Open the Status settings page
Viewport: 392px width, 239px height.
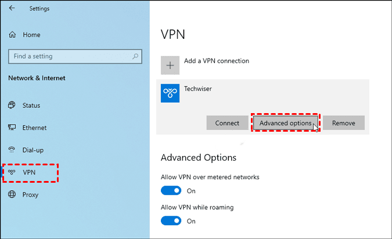tap(31, 106)
